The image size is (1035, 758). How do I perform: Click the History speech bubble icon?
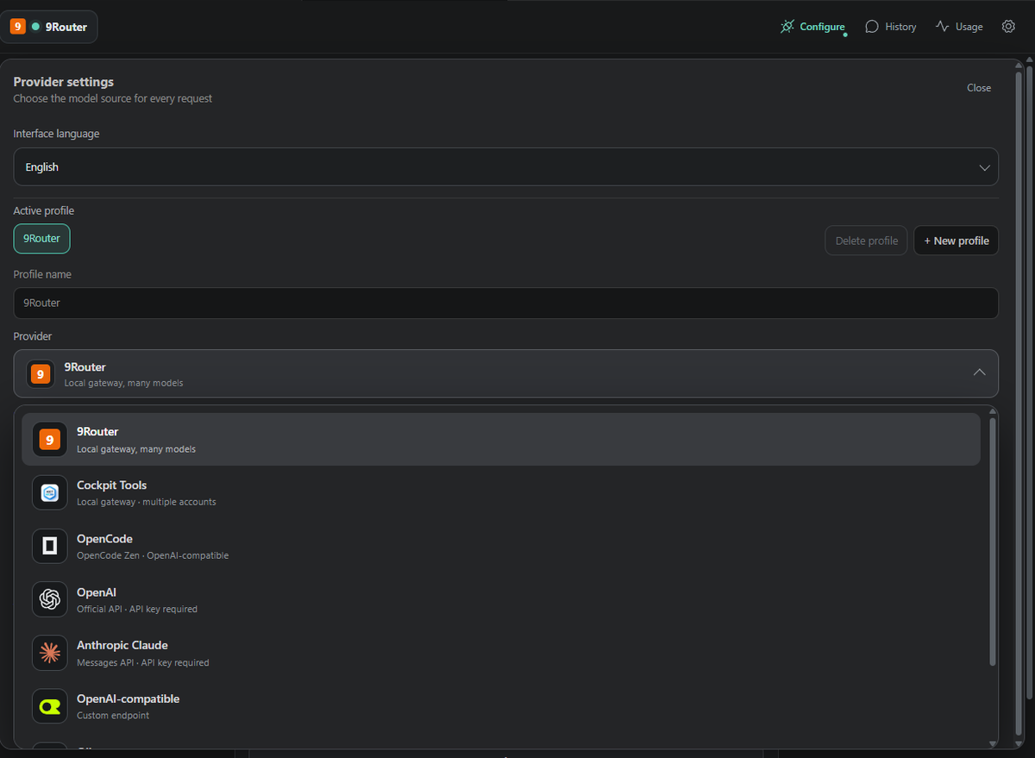[x=872, y=27]
